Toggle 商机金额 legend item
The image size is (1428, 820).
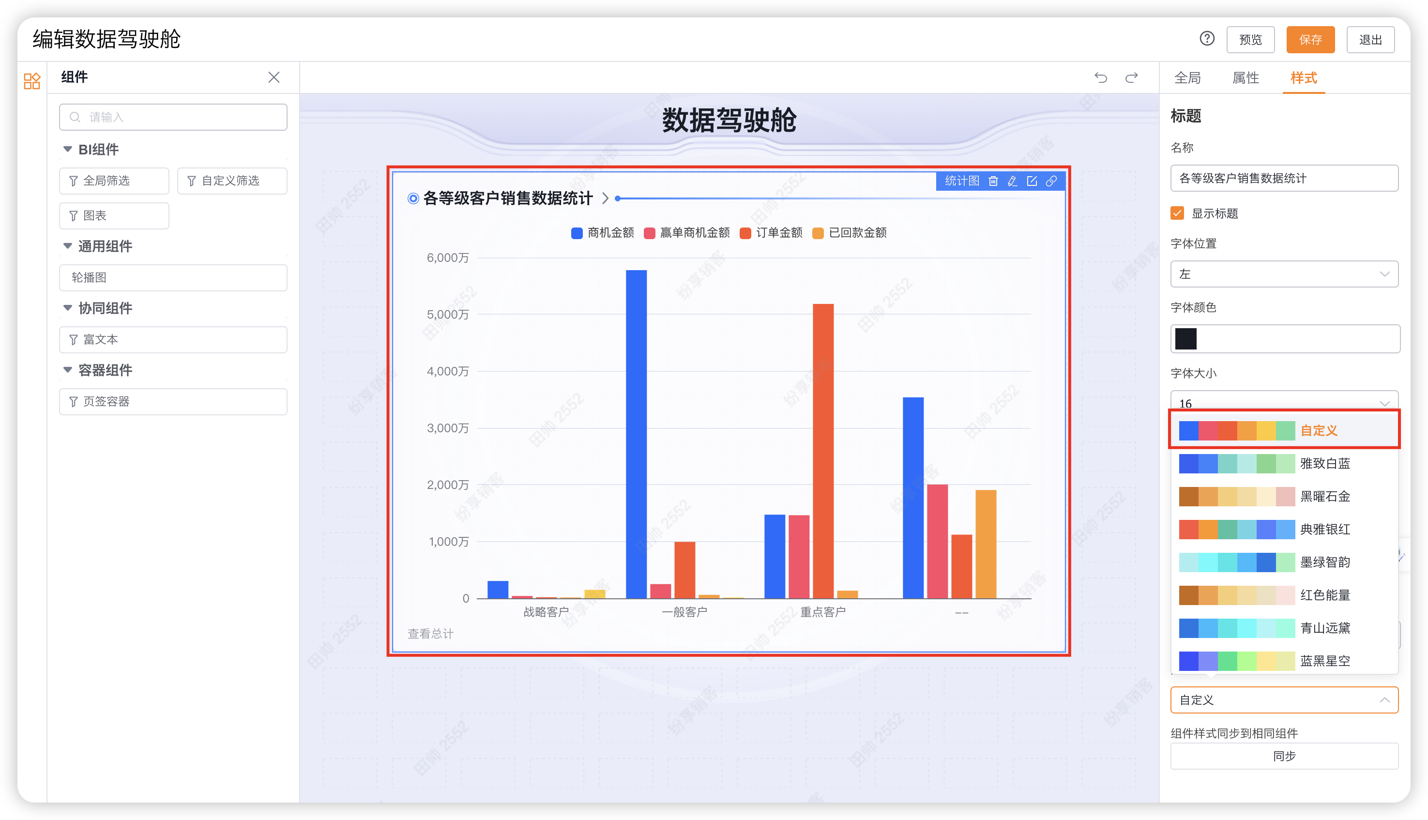[602, 233]
